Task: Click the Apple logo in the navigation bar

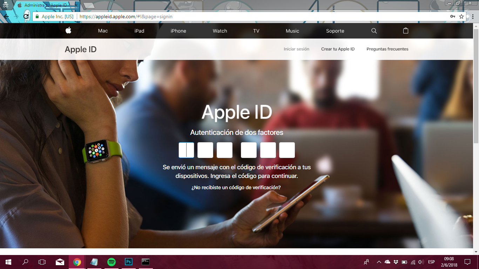Action: (x=68, y=30)
